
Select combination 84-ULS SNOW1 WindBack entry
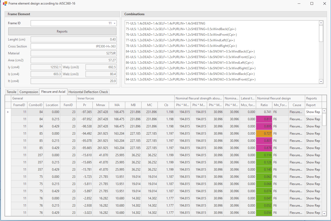[190, 51]
